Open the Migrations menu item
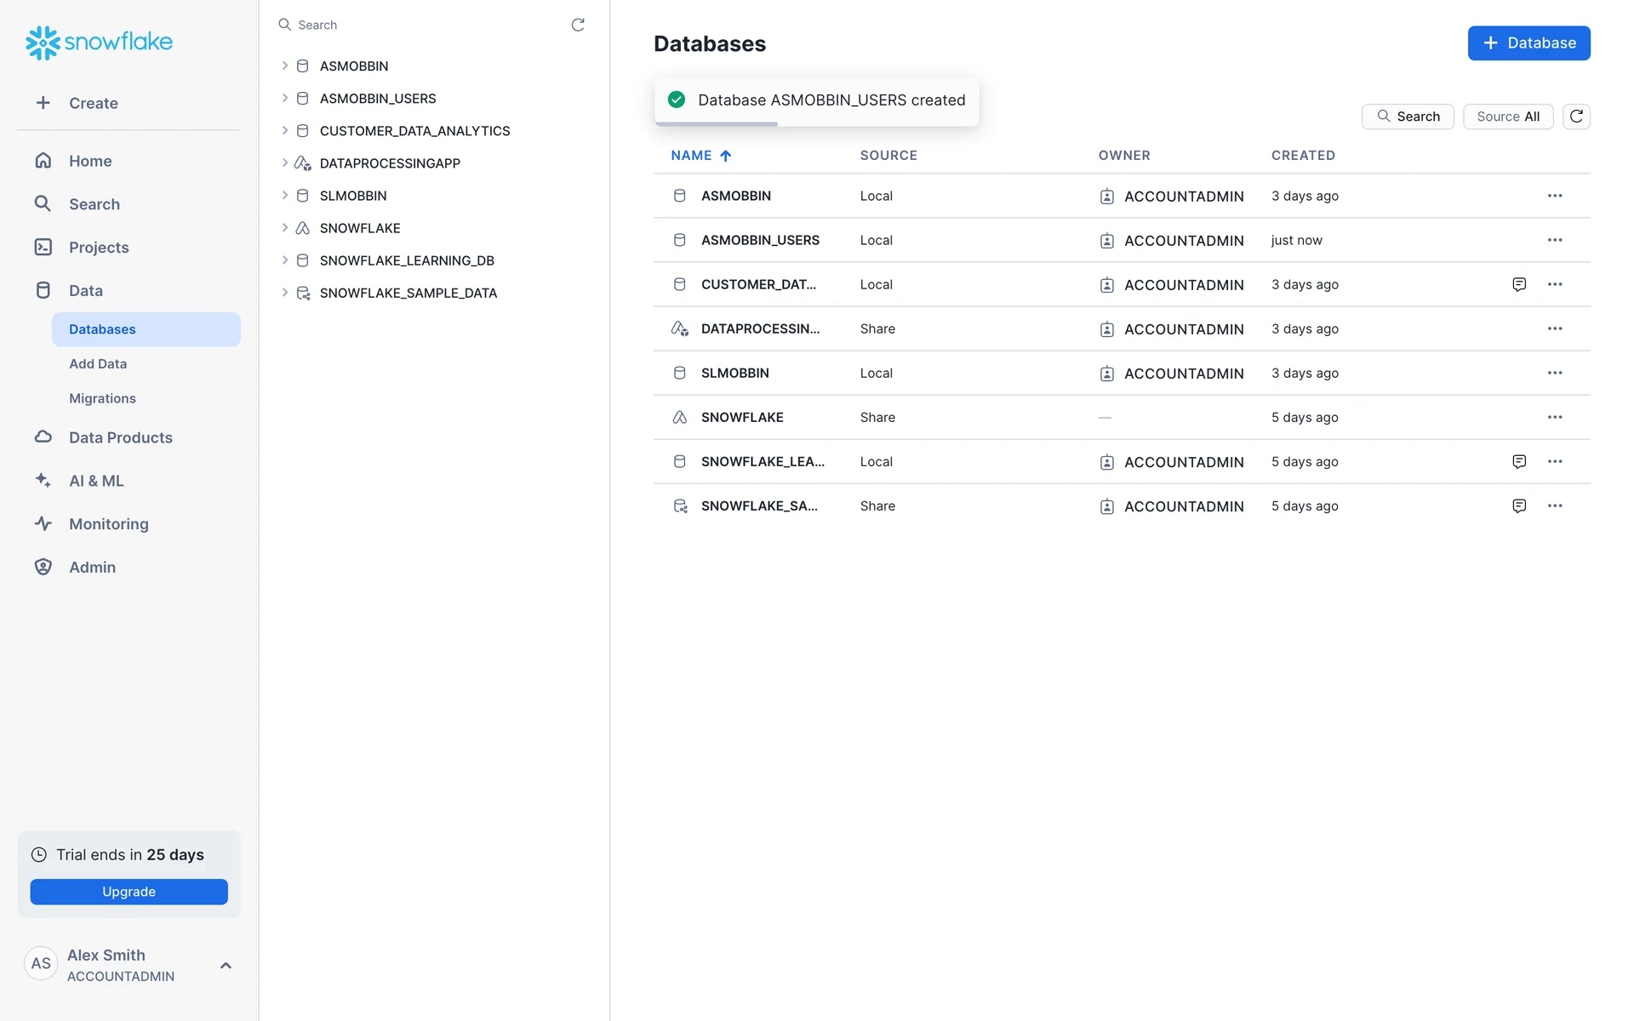This screenshot has width=1634, height=1021. click(102, 398)
